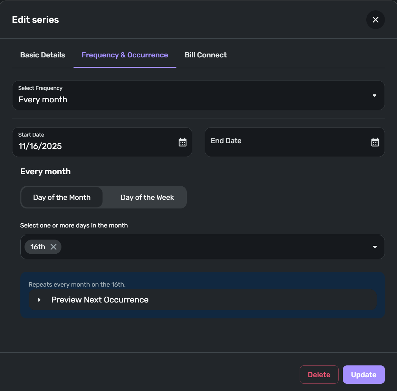
Task: Click the Select Frequency caret arrow
Action: pos(375,95)
